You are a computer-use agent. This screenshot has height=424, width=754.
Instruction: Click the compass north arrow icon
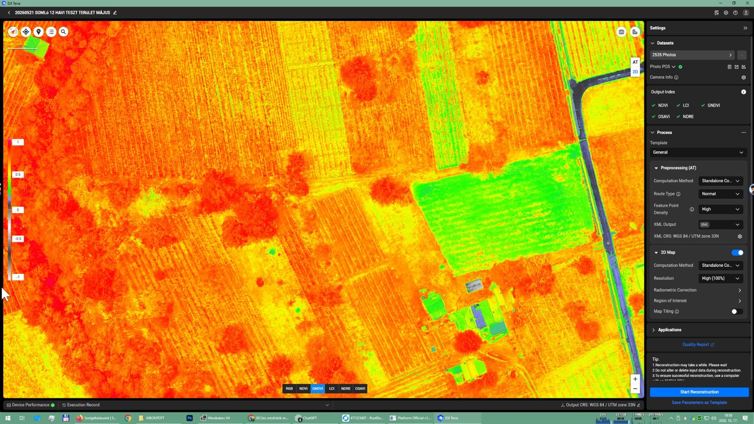click(x=13, y=32)
